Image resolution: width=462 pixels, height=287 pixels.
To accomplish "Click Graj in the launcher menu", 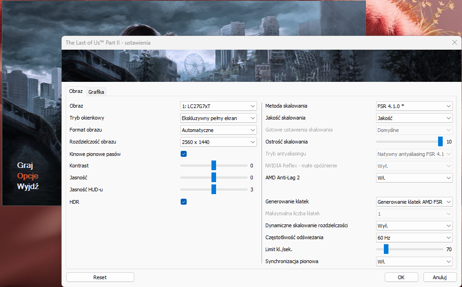I will [25, 165].
